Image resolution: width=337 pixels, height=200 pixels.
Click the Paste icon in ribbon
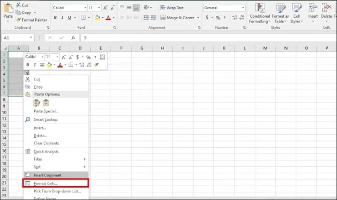pyautogui.click(x=8, y=9)
